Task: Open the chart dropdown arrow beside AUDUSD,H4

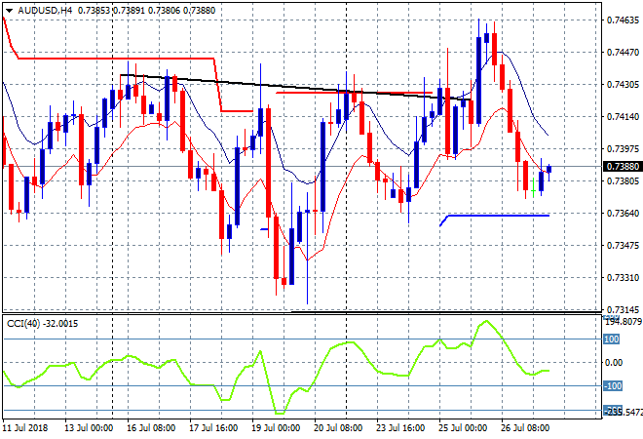Action: (x=9, y=11)
